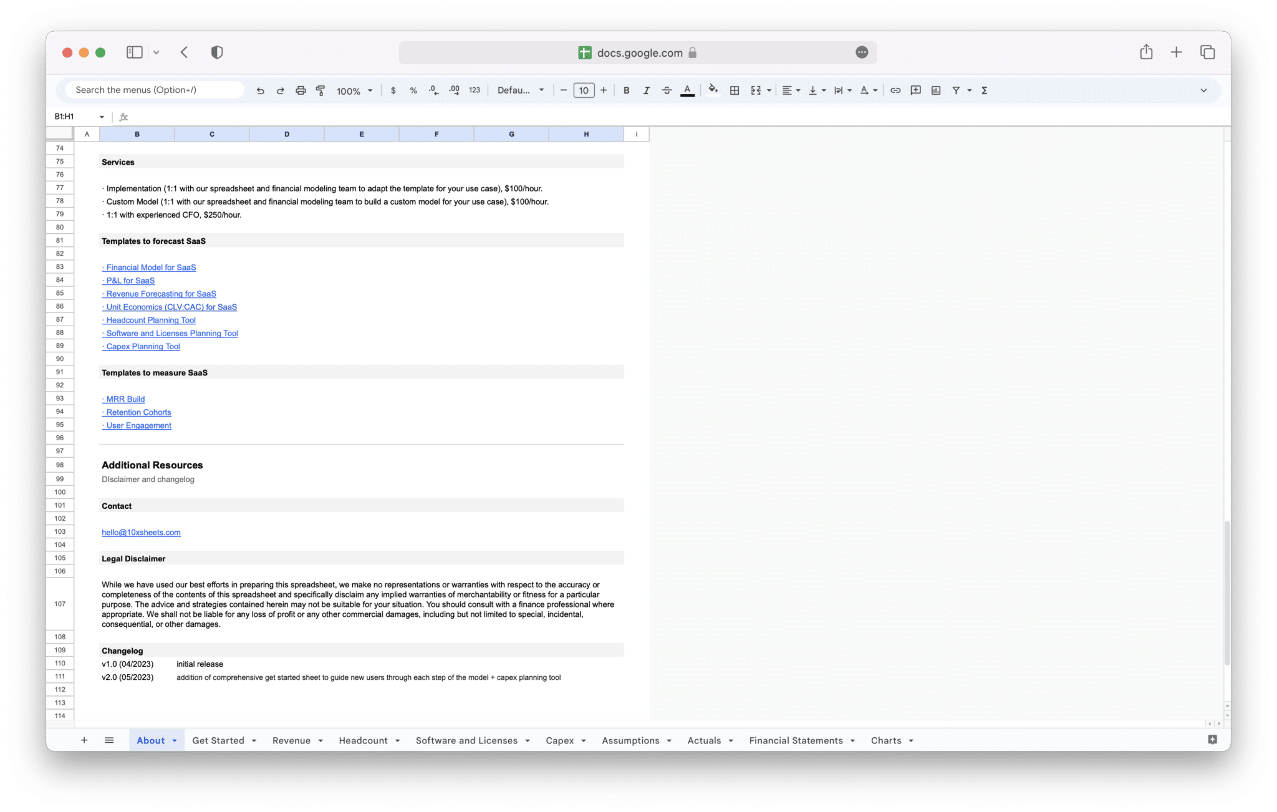Click the Insert chart icon

point(935,90)
